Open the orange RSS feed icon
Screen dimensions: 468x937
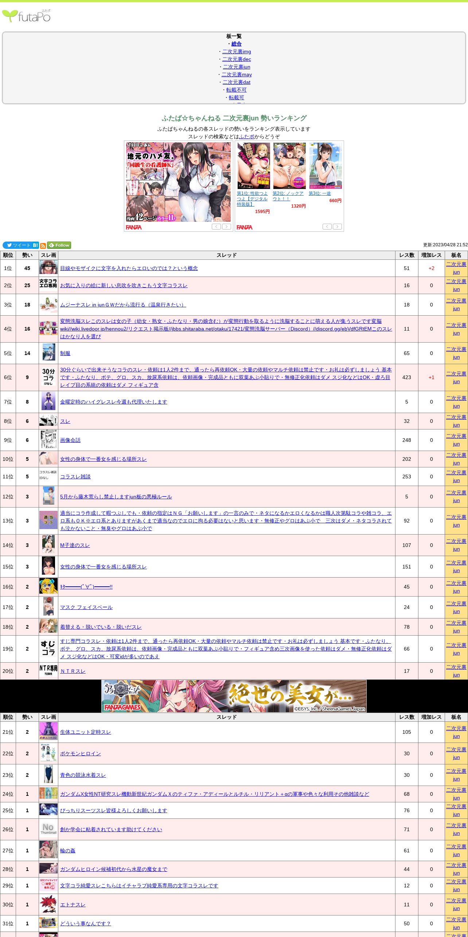pyautogui.click(x=43, y=246)
